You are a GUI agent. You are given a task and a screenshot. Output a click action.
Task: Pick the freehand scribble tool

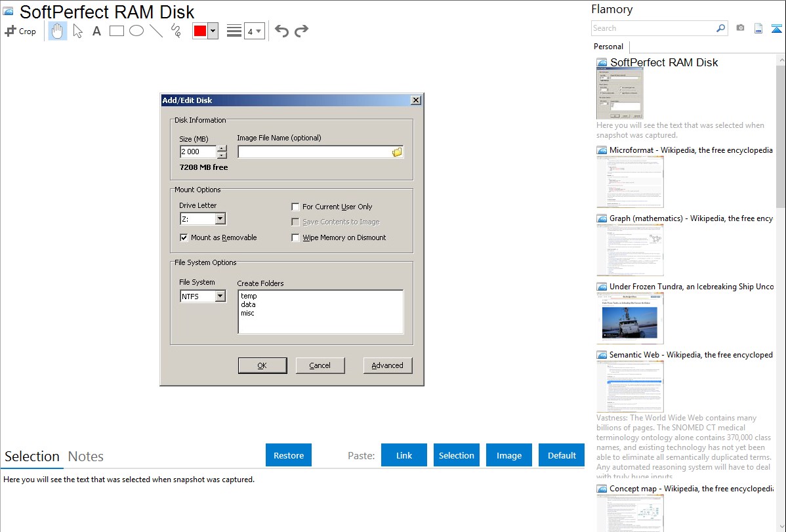pyautogui.click(x=176, y=31)
